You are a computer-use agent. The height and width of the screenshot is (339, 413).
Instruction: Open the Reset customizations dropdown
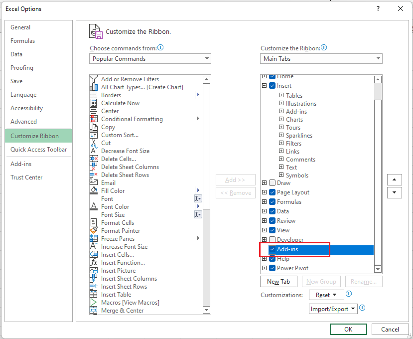click(326, 295)
